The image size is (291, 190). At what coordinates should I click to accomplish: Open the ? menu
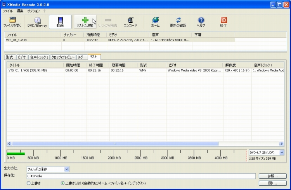pos(44,11)
